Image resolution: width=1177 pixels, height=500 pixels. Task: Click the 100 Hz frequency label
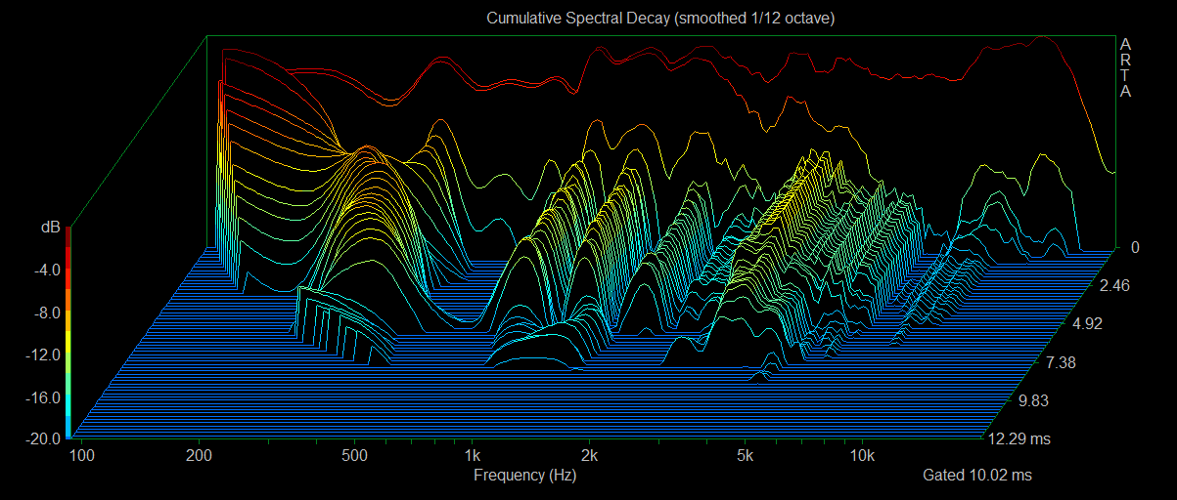click(x=83, y=456)
